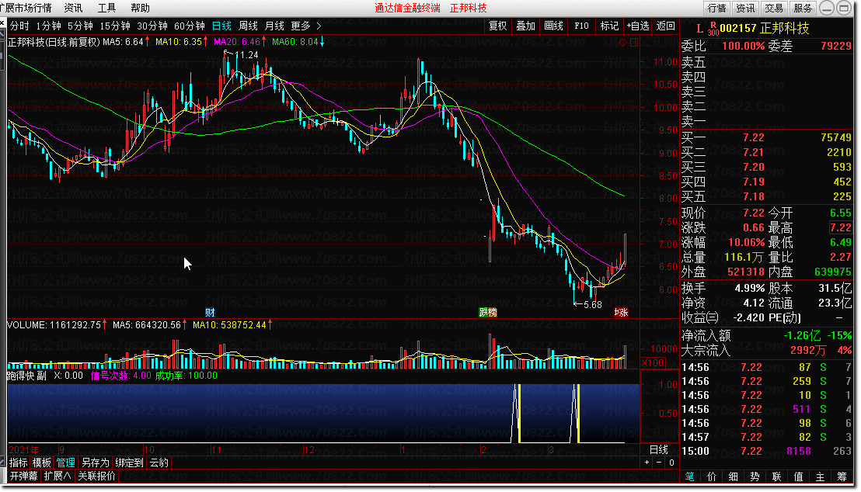Select the 分时 period
Viewport: 861px width, 492px height.
coord(19,26)
